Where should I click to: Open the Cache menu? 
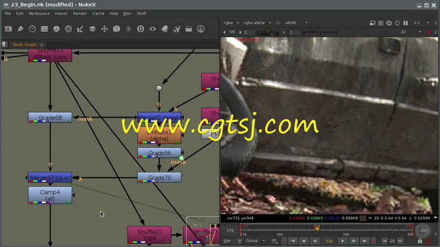98,13
